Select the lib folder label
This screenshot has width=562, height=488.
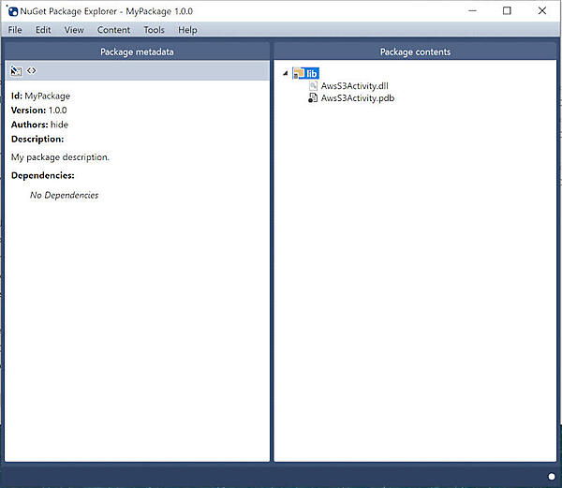312,73
